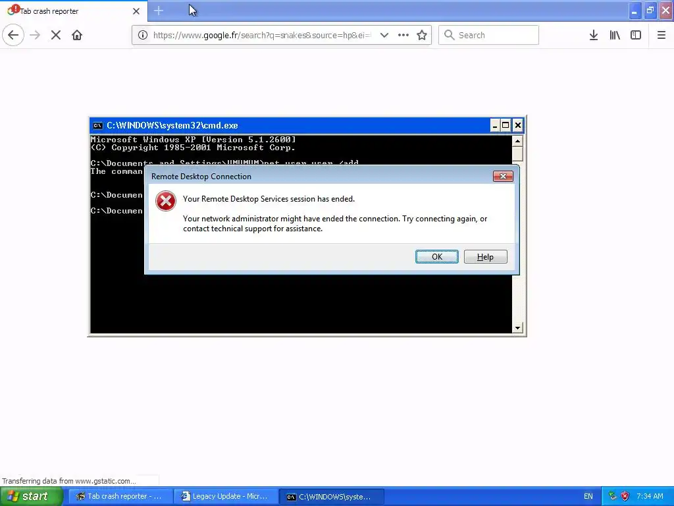674x506 pixels.
Task: Click the URL in the address bar
Action: [262, 35]
